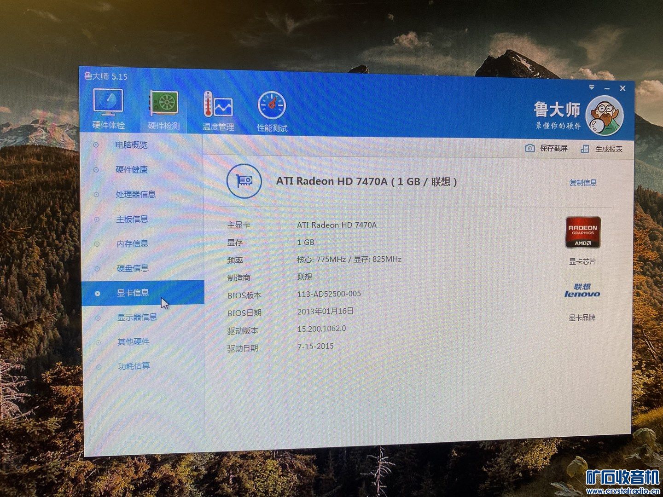
Task: Open 主板信息 sidebar item
Action: coord(132,219)
